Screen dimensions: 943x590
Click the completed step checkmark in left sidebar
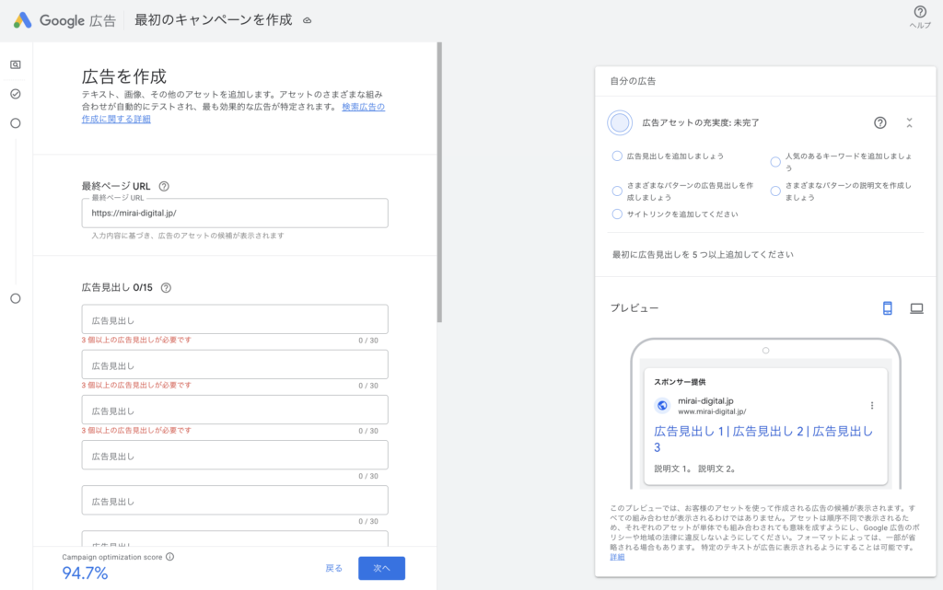pyautogui.click(x=15, y=93)
